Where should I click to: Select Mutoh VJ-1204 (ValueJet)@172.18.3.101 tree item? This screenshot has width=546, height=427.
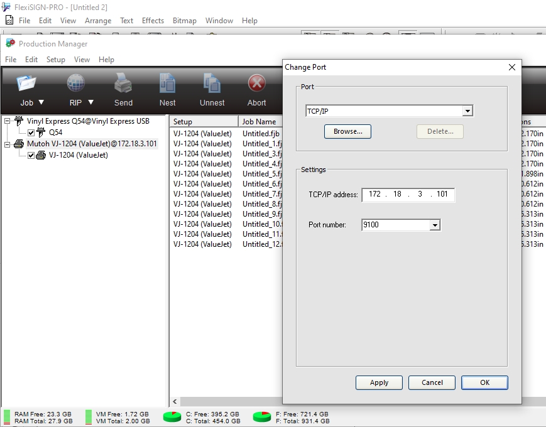coord(92,144)
